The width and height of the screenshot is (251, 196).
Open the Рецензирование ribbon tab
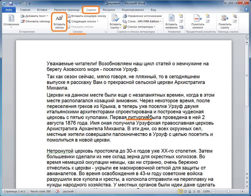click(x=133, y=10)
